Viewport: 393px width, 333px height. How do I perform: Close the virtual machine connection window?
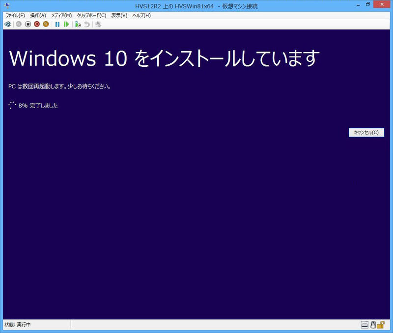(x=382, y=4)
